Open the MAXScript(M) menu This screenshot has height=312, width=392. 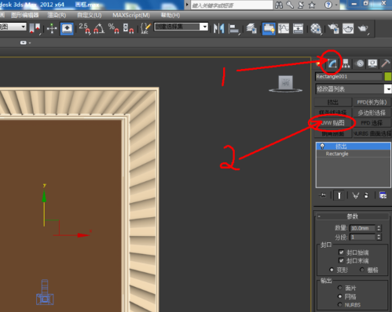point(131,15)
